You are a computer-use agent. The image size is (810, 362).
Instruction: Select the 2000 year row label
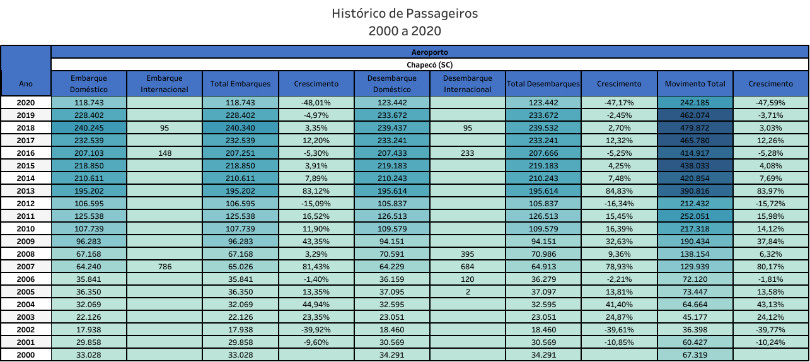tap(26, 355)
